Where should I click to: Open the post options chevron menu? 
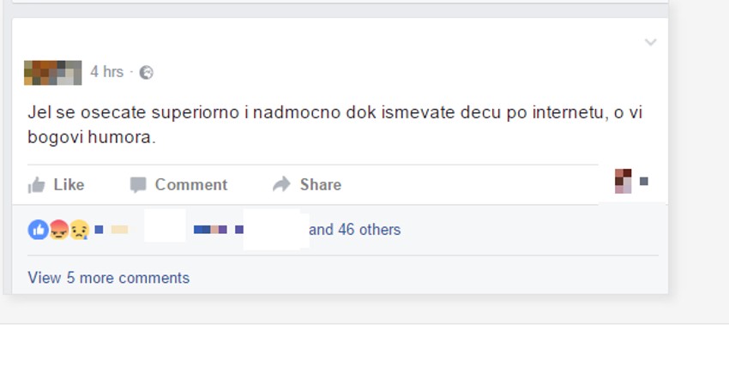(x=650, y=42)
